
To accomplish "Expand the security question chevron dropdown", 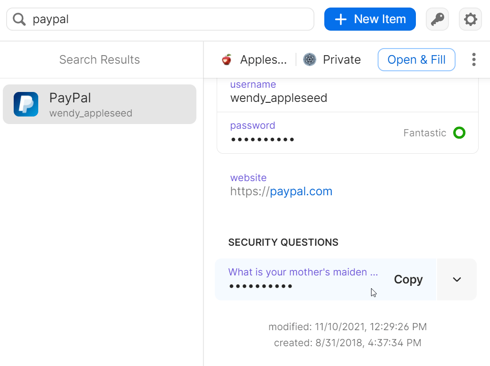I will click(457, 280).
